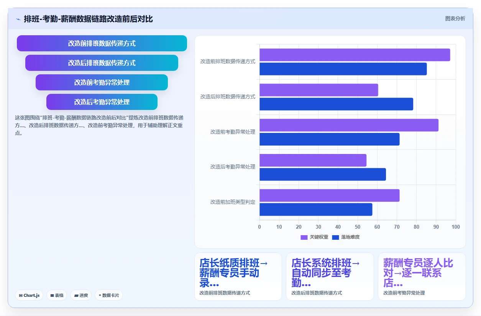The height and width of the screenshot is (316, 481).
Task: Select the Chart.js tag chip
Action: point(29,295)
